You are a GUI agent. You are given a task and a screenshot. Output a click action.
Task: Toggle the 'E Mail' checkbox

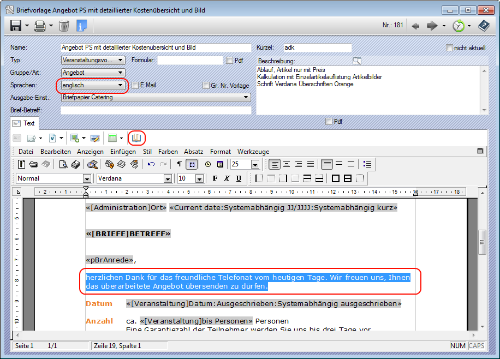click(x=135, y=86)
